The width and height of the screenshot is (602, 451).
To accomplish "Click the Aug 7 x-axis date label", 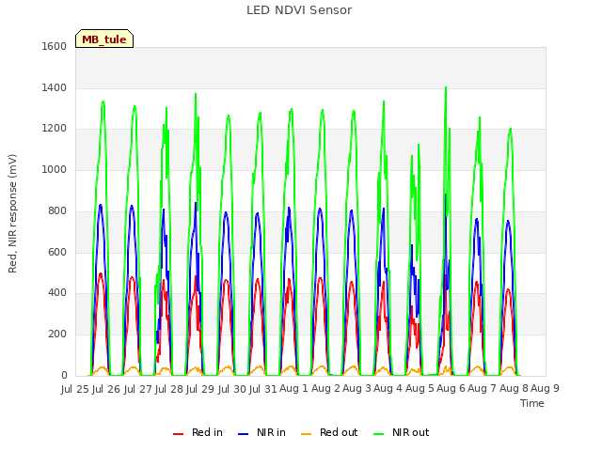I will (482, 388).
